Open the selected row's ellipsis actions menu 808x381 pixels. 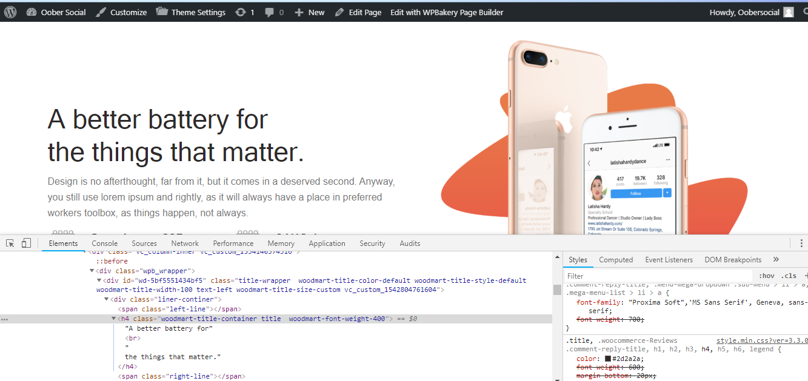(5, 319)
